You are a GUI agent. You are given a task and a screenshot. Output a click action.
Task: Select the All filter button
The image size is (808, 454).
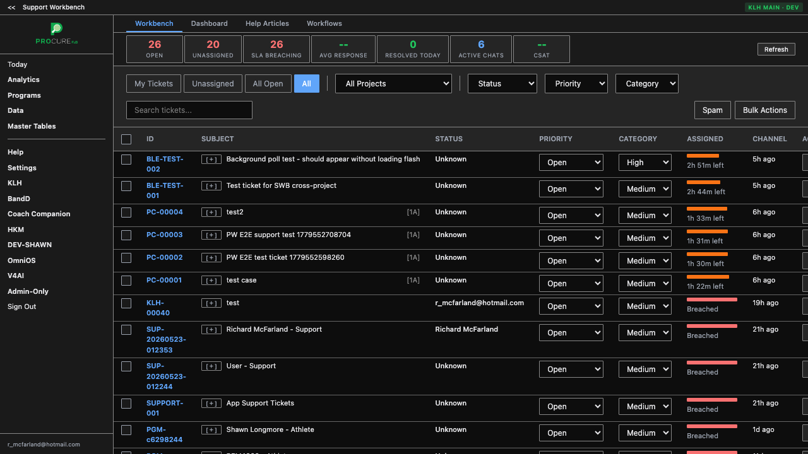[307, 84]
